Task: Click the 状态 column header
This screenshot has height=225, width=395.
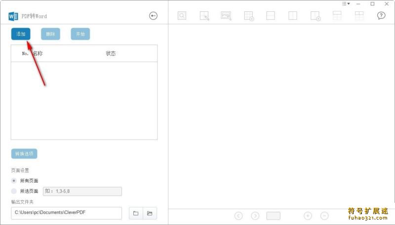Action: (x=111, y=53)
